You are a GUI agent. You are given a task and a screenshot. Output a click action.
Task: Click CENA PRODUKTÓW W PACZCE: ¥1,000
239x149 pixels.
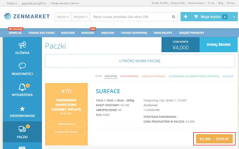(169, 122)
